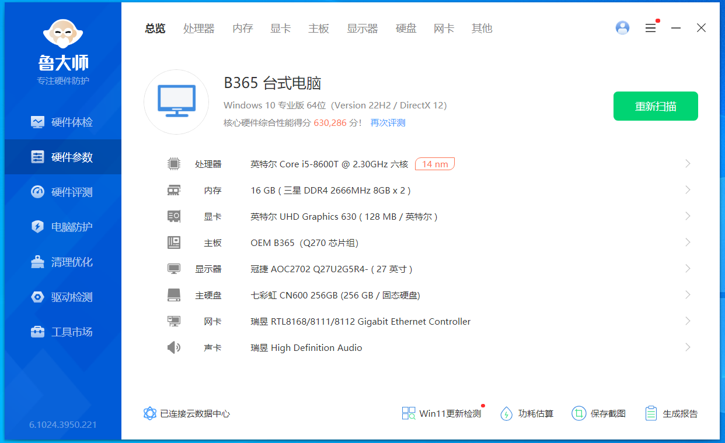Switch to the 内存 tab
This screenshot has width=725, height=443.
click(243, 28)
